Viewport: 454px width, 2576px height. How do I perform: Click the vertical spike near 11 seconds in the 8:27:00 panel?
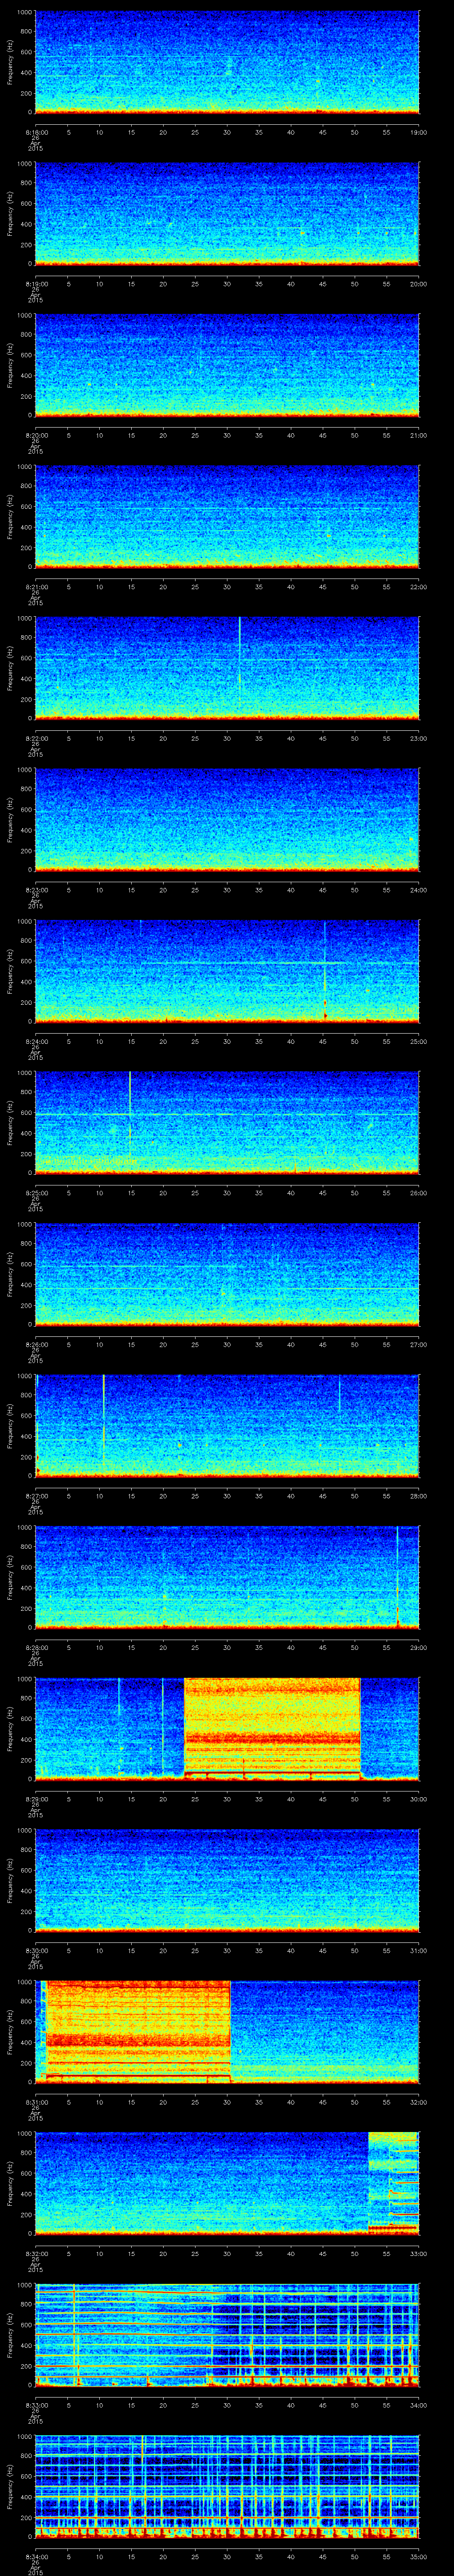pos(104,1420)
